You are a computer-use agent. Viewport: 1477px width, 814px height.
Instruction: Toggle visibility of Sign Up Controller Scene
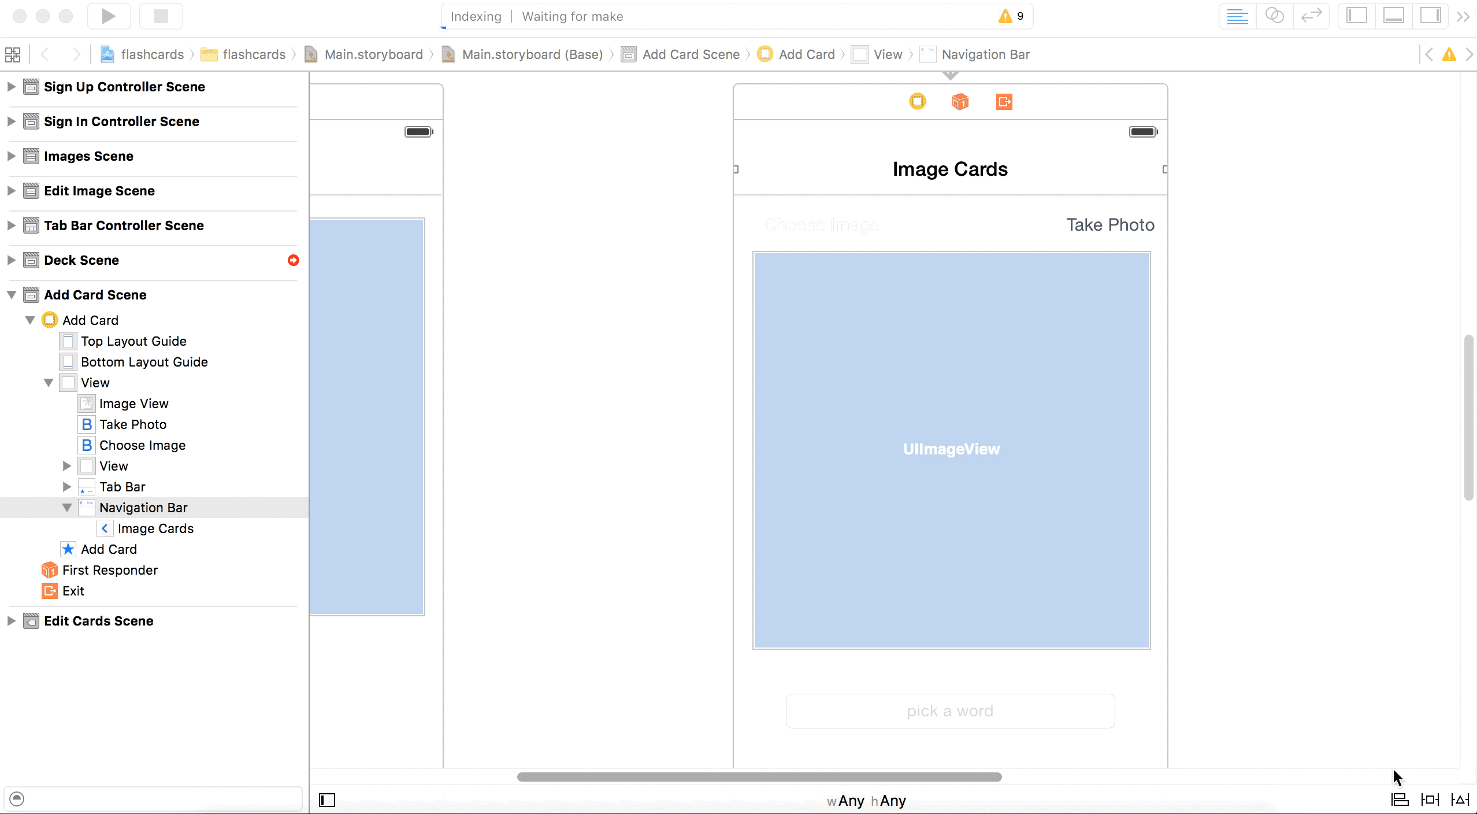(11, 86)
